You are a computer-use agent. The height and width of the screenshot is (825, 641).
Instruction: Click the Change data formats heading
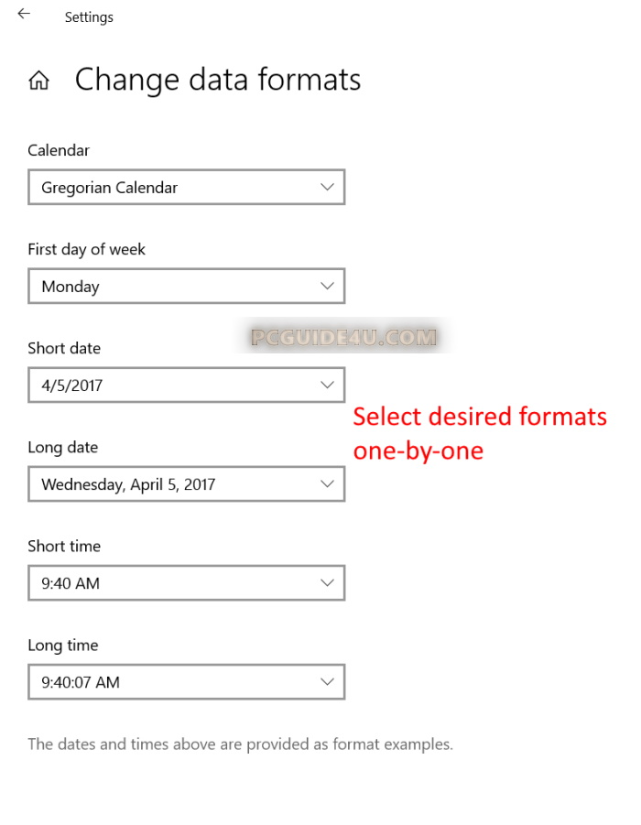click(x=218, y=80)
